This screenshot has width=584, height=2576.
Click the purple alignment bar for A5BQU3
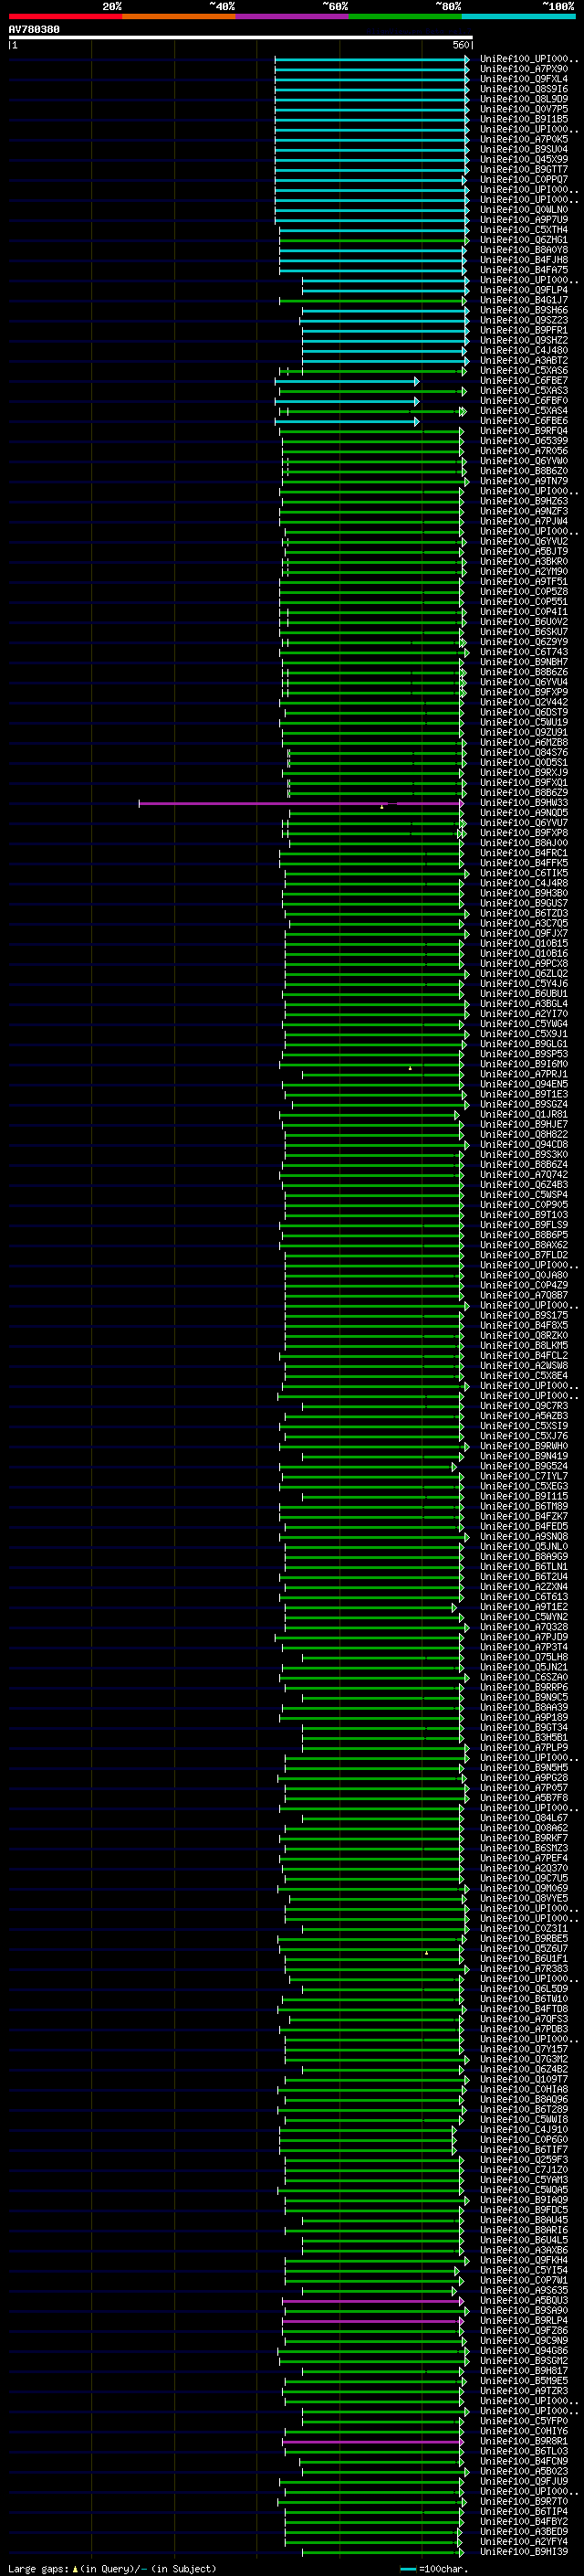tap(372, 2300)
